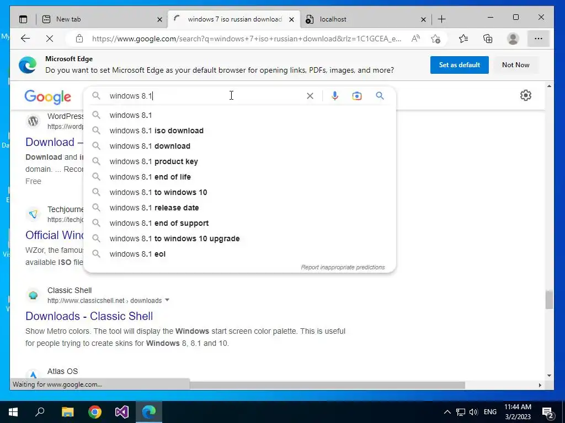Open Windows taskbar search

pos(40,412)
